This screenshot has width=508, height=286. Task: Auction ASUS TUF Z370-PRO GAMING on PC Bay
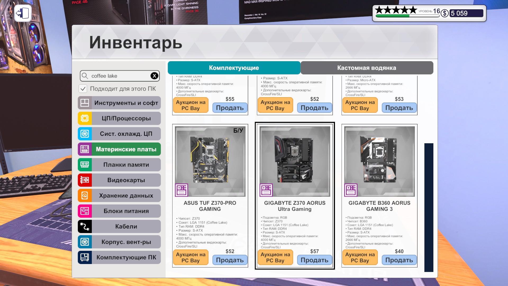pyautogui.click(x=190, y=257)
